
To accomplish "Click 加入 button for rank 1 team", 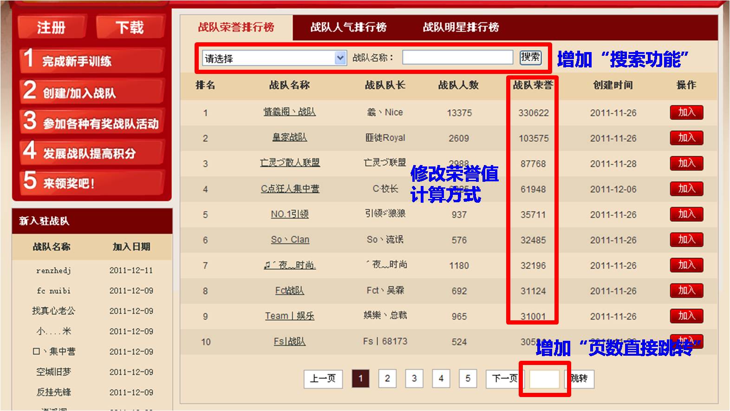I will (686, 113).
